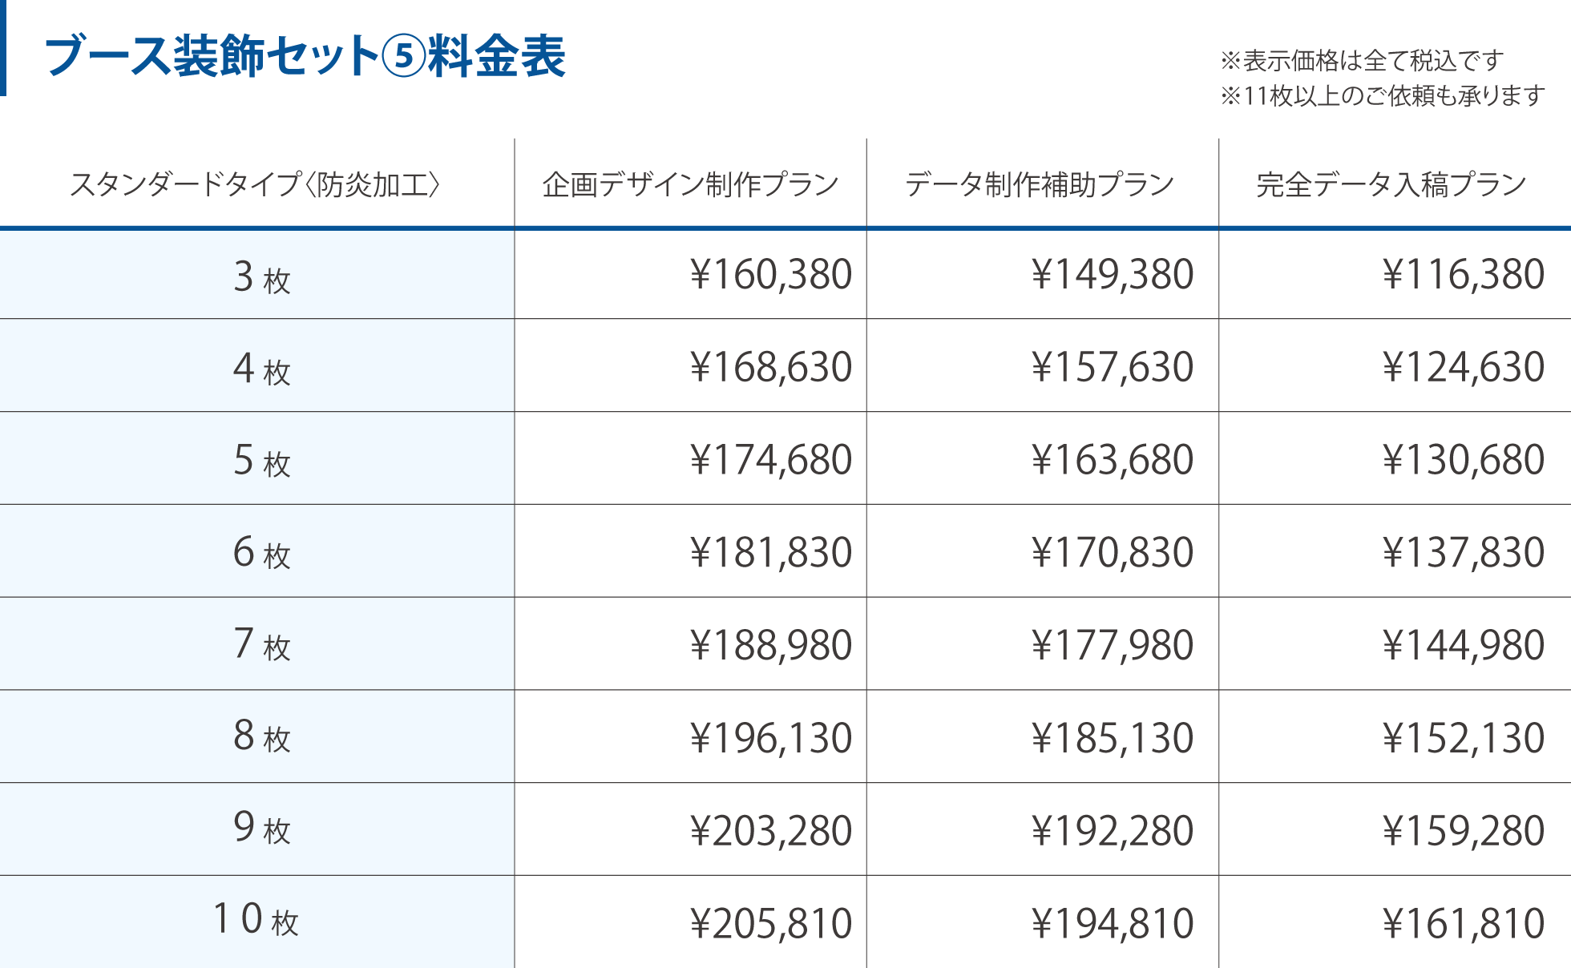Image resolution: width=1571 pixels, height=968 pixels.
Task: Select the 完全データ入稿プラン column header
Action: pyautogui.click(x=1391, y=184)
